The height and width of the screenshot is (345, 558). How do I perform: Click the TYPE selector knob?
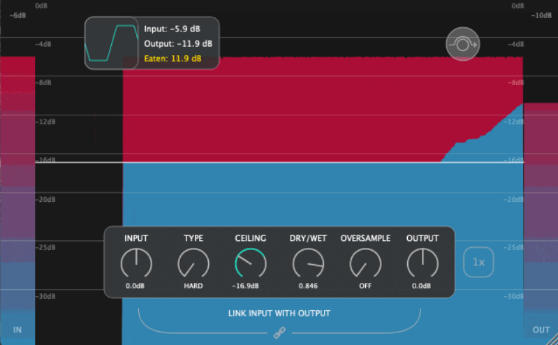click(193, 264)
